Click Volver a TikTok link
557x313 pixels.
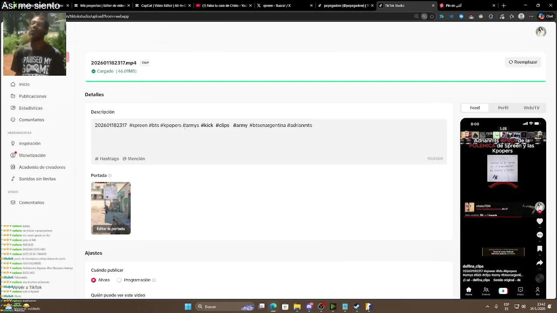point(27,287)
